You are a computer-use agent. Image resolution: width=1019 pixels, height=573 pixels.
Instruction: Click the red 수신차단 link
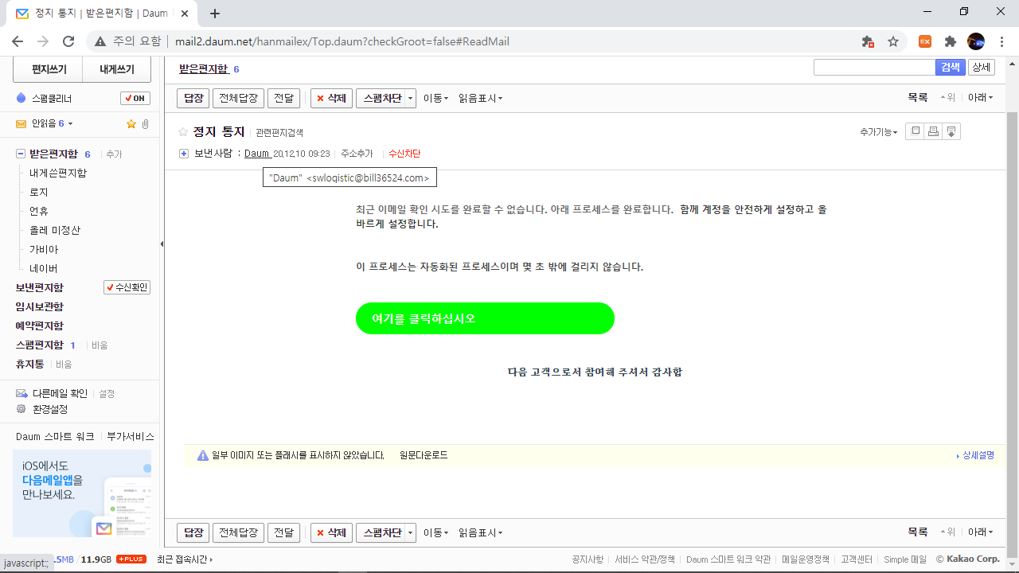404,154
